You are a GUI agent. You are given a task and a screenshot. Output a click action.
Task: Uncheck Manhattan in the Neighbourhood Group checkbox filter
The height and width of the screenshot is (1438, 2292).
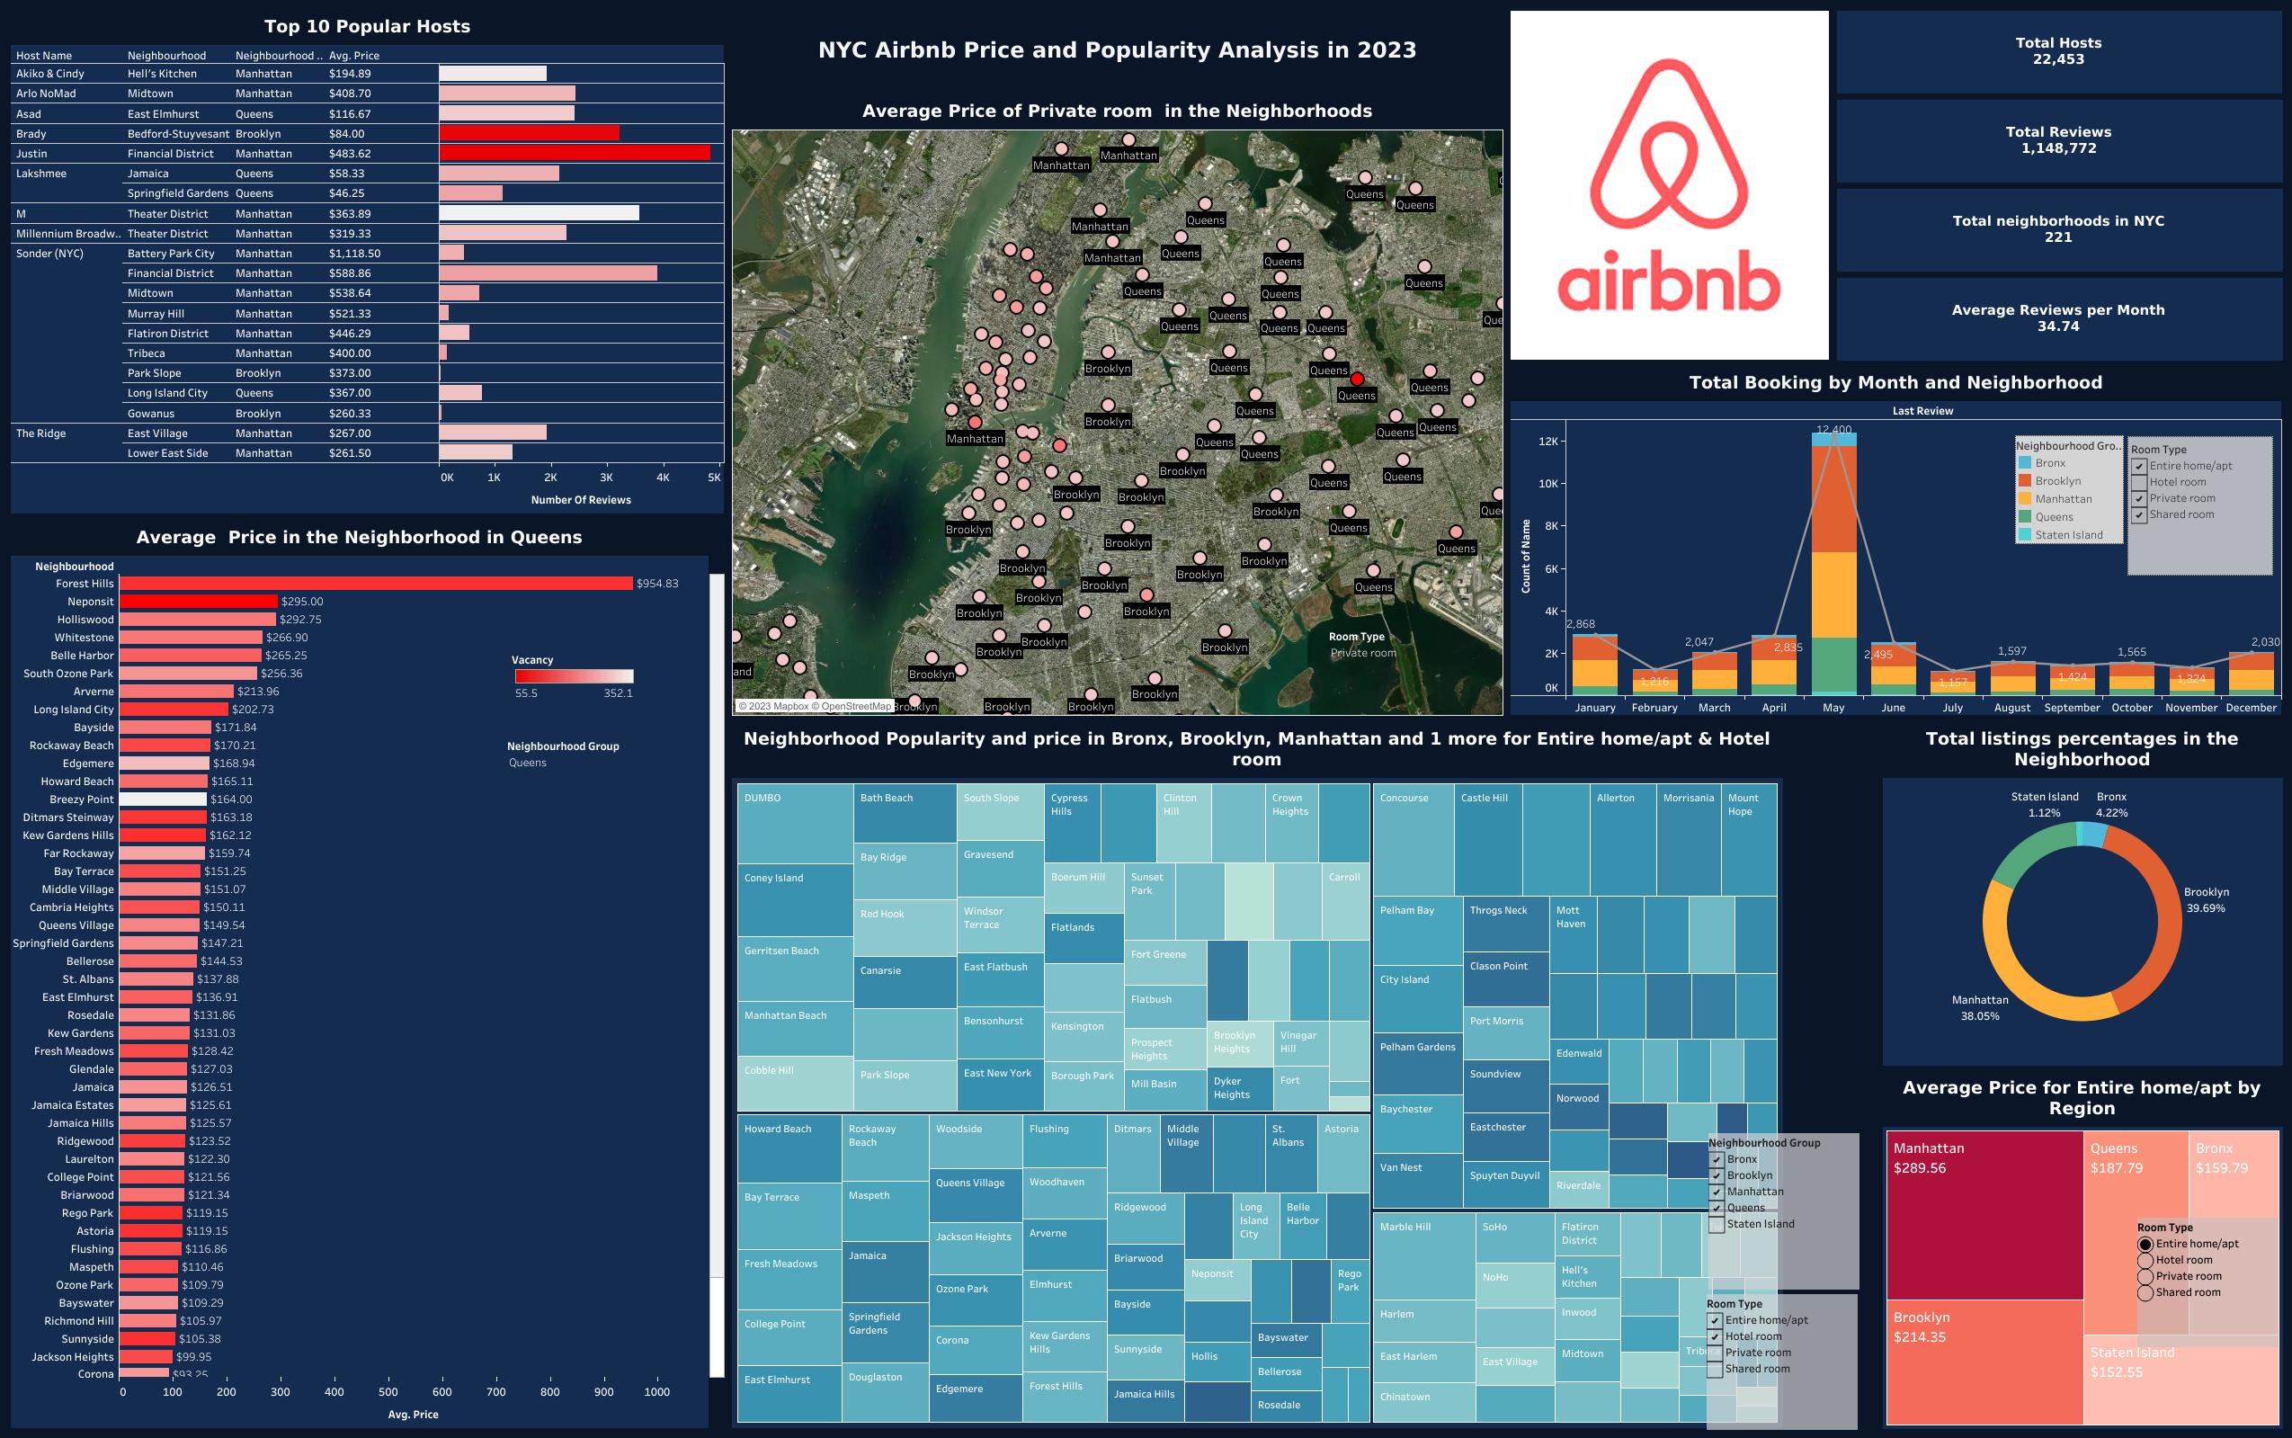coord(1717,1192)
